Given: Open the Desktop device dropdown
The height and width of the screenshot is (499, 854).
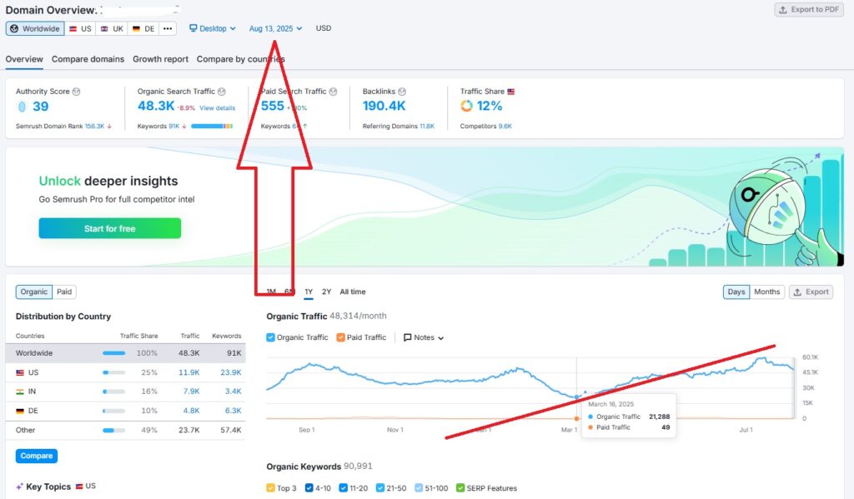Looking at the screenshot, I should [213, 28].
